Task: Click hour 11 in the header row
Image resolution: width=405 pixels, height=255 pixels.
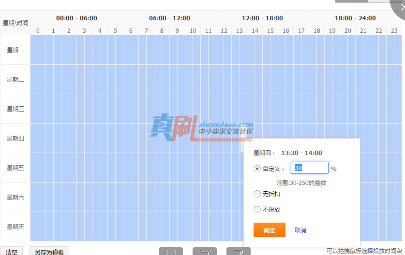Action: [209, 31]
